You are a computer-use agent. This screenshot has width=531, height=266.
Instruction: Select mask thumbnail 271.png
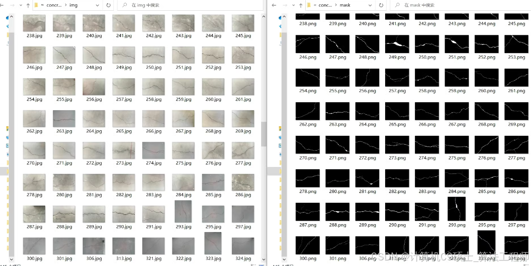coord(338,145)
